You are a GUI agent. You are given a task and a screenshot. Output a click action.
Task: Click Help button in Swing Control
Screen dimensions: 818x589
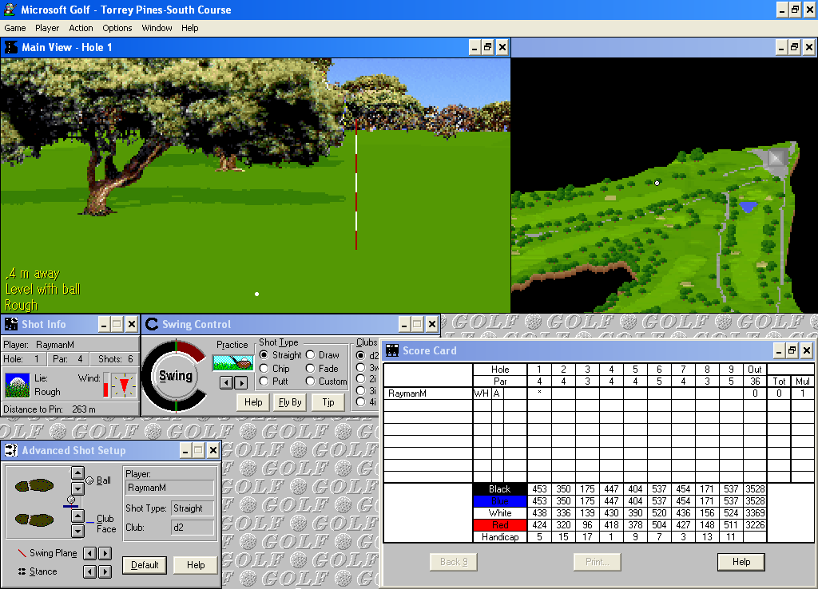[x=253, y=402]
